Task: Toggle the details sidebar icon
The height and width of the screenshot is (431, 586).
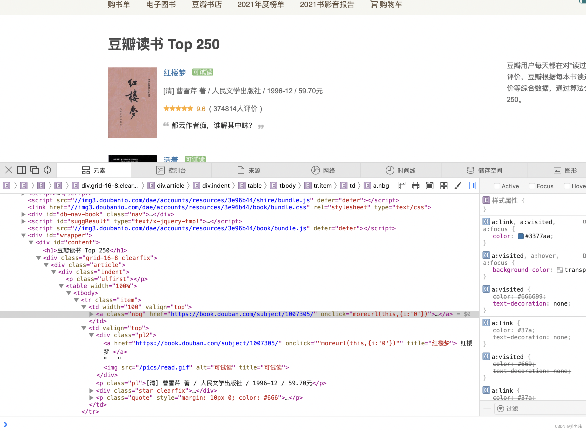Action: click(x=472, y=186)
